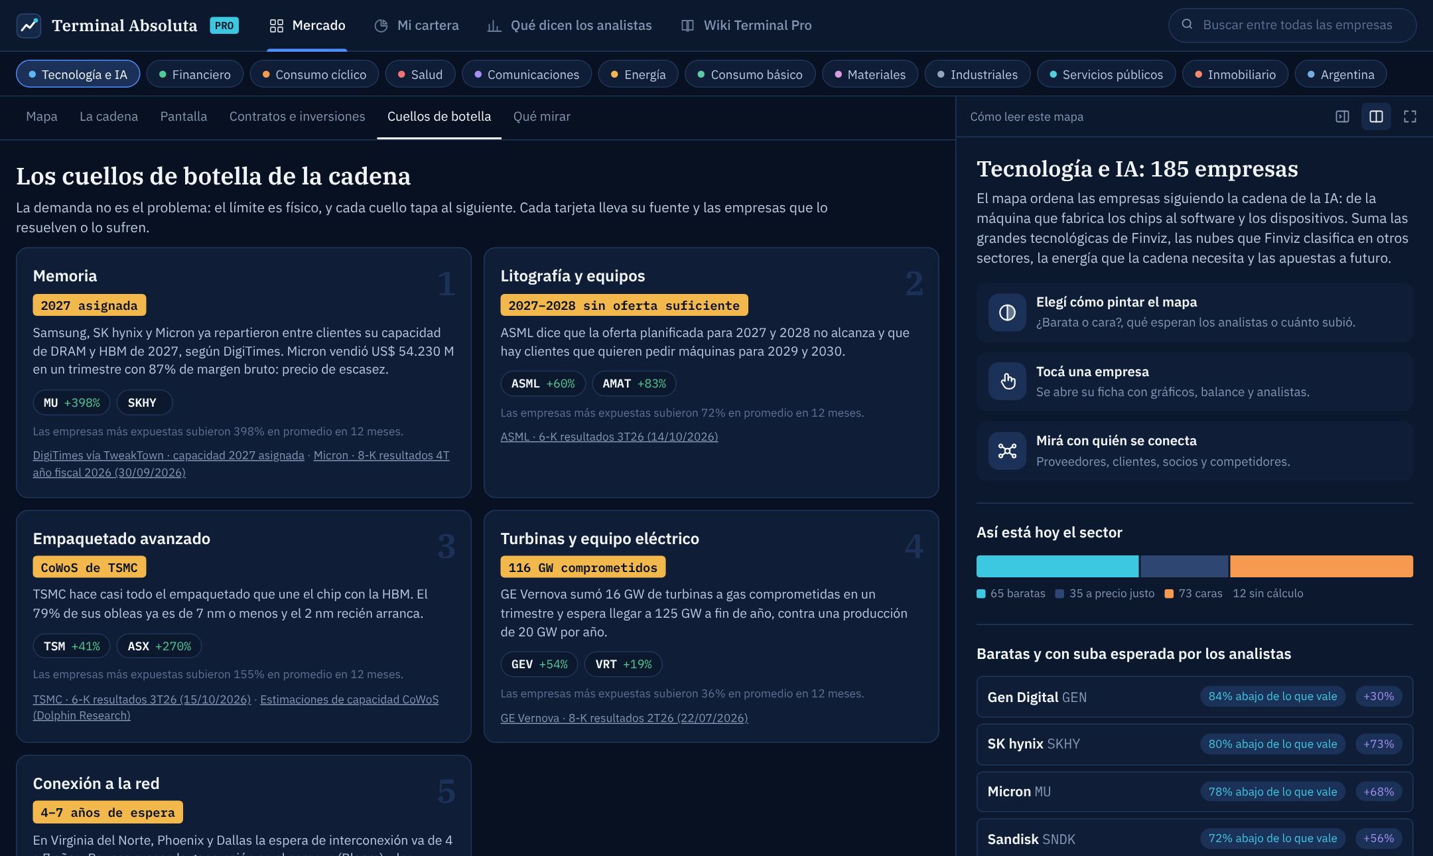Screen dimensions: 1433x856
Task: Select the Inmobiliario sector chip
Action: tap(1235, 74)
